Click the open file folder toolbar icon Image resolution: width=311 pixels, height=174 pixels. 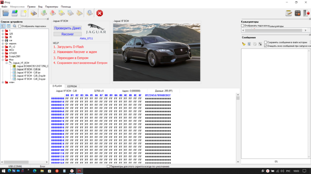click(5, 13)
